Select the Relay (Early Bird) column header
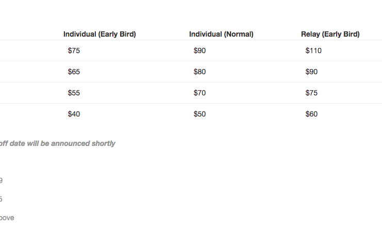 point(330,34)
